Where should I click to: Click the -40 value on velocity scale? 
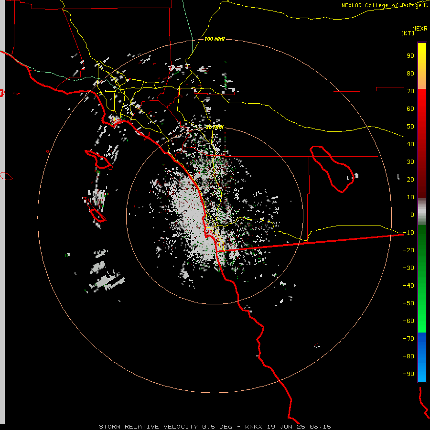click(408, 286)
